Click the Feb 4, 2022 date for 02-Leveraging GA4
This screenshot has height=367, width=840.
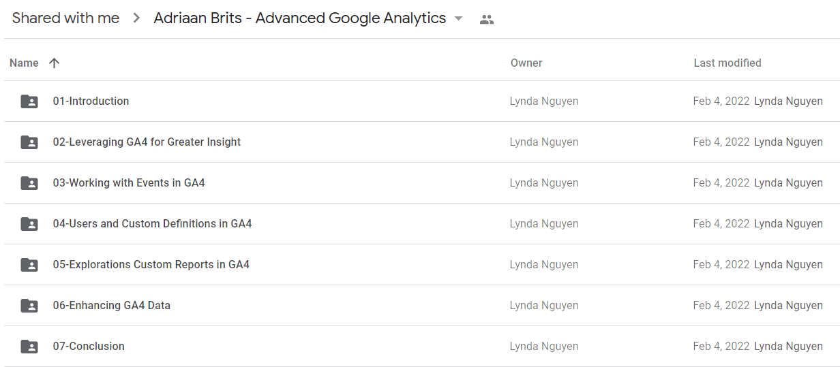pyautogui.click(x=721, y=142)
